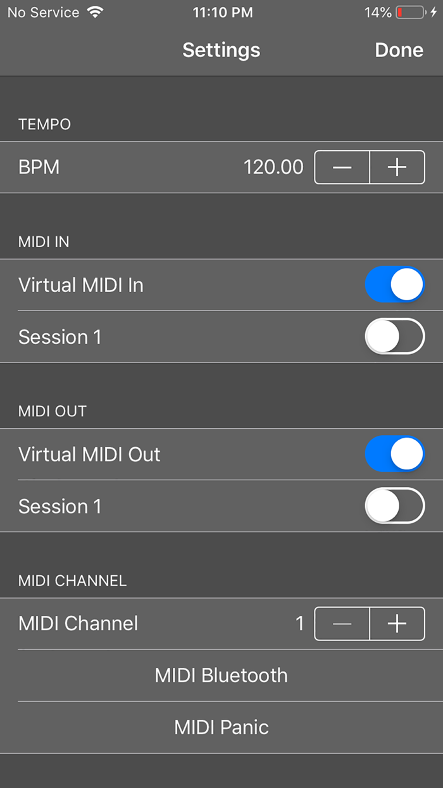Image resolution: width=443 pixels, height=788 pixels.
Task: Tap the Virtual MIDI In row label
Action: pyautogui.click(x=81, y=284)
